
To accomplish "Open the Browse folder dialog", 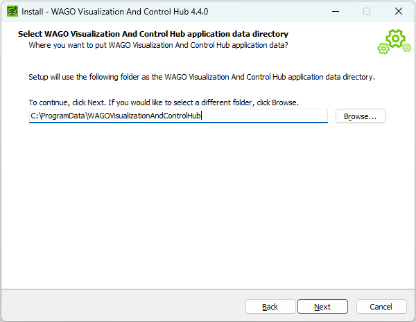I will click(360, 116).
